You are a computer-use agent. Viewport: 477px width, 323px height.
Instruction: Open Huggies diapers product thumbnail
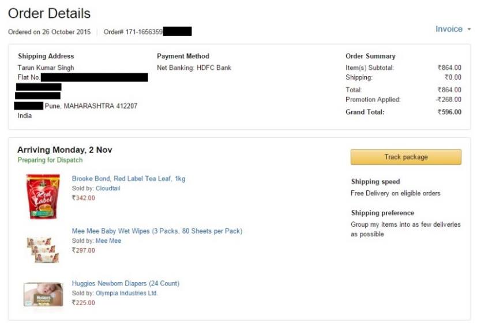pos(43,294)
